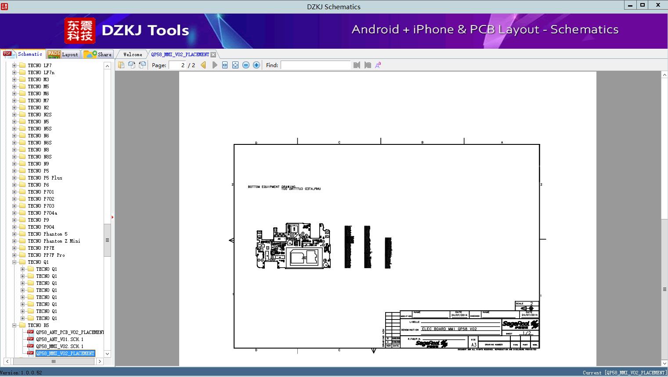Screen dimensions: 668x377
Task: Toggle the match case option beside Find
Action: click(x=378, y=65)
